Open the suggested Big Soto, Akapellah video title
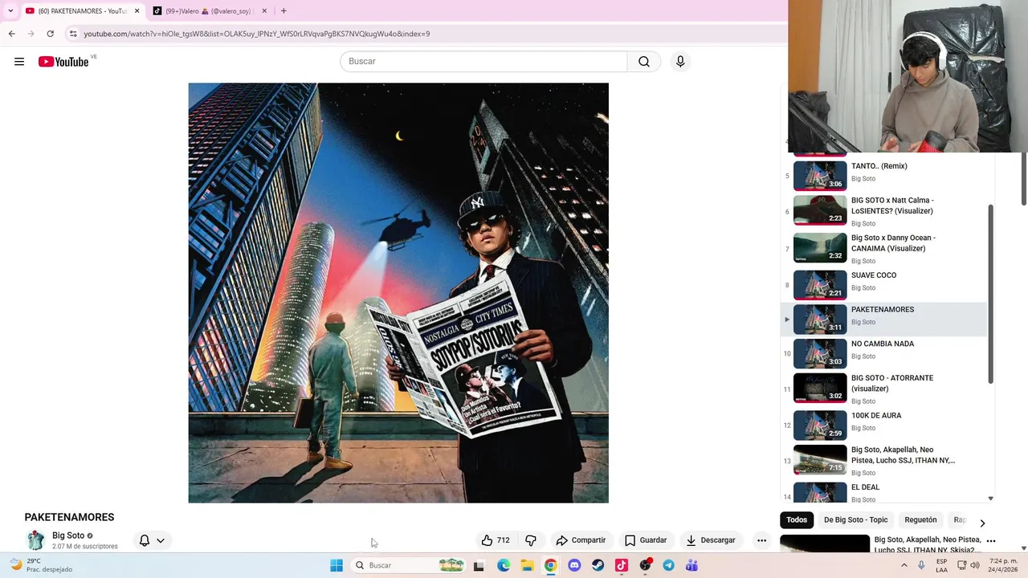The height and width of the screenshot is (578, 1028). point(928,544)
